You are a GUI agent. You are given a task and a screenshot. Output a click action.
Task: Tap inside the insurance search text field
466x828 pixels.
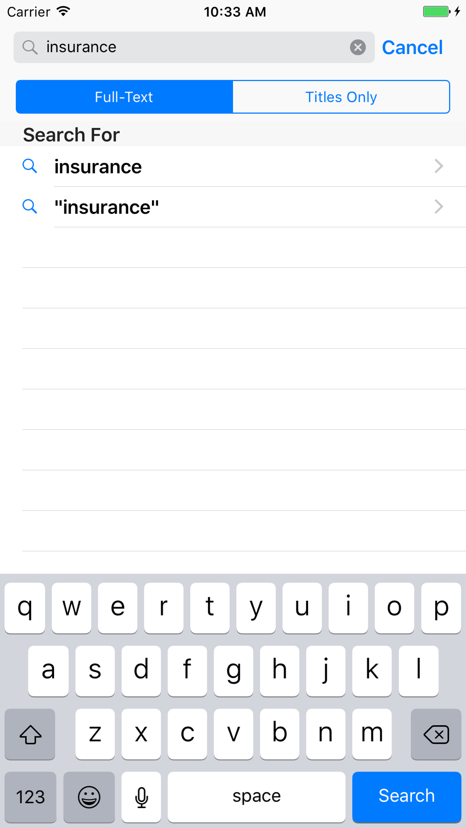click(186, 48)
